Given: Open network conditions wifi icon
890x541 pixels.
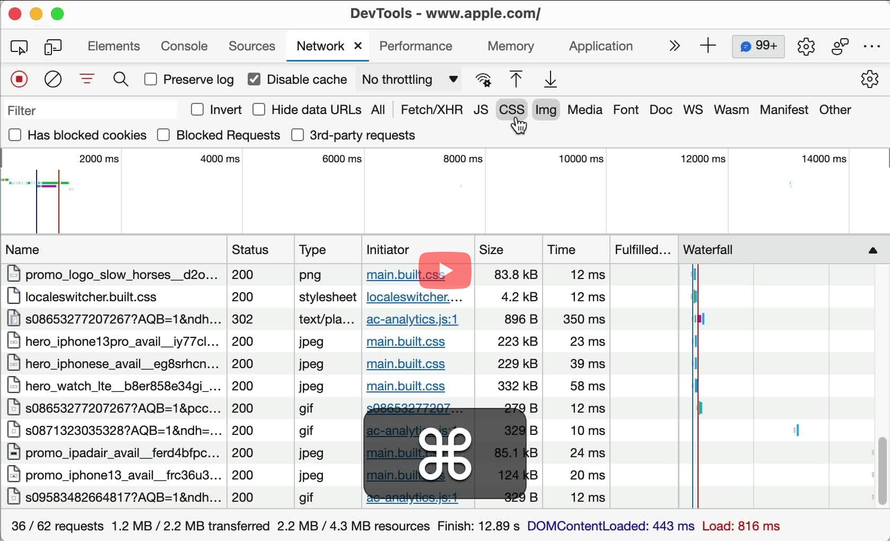Looking at the screenshot, I should tap(483, 80).
